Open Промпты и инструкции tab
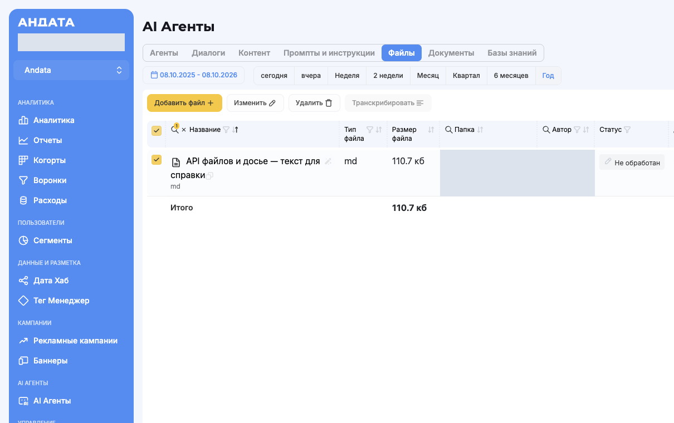The image size is (674, 423). coord(329,53)
